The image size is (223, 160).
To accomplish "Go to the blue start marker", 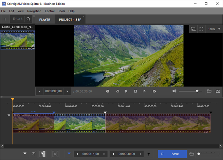I will (69, 154).
